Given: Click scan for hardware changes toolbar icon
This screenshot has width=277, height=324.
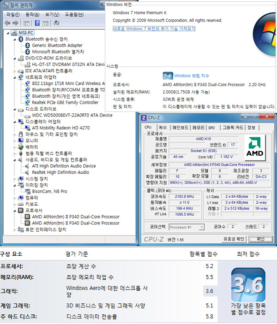Looking at the screenshot, I should point(56,23).
